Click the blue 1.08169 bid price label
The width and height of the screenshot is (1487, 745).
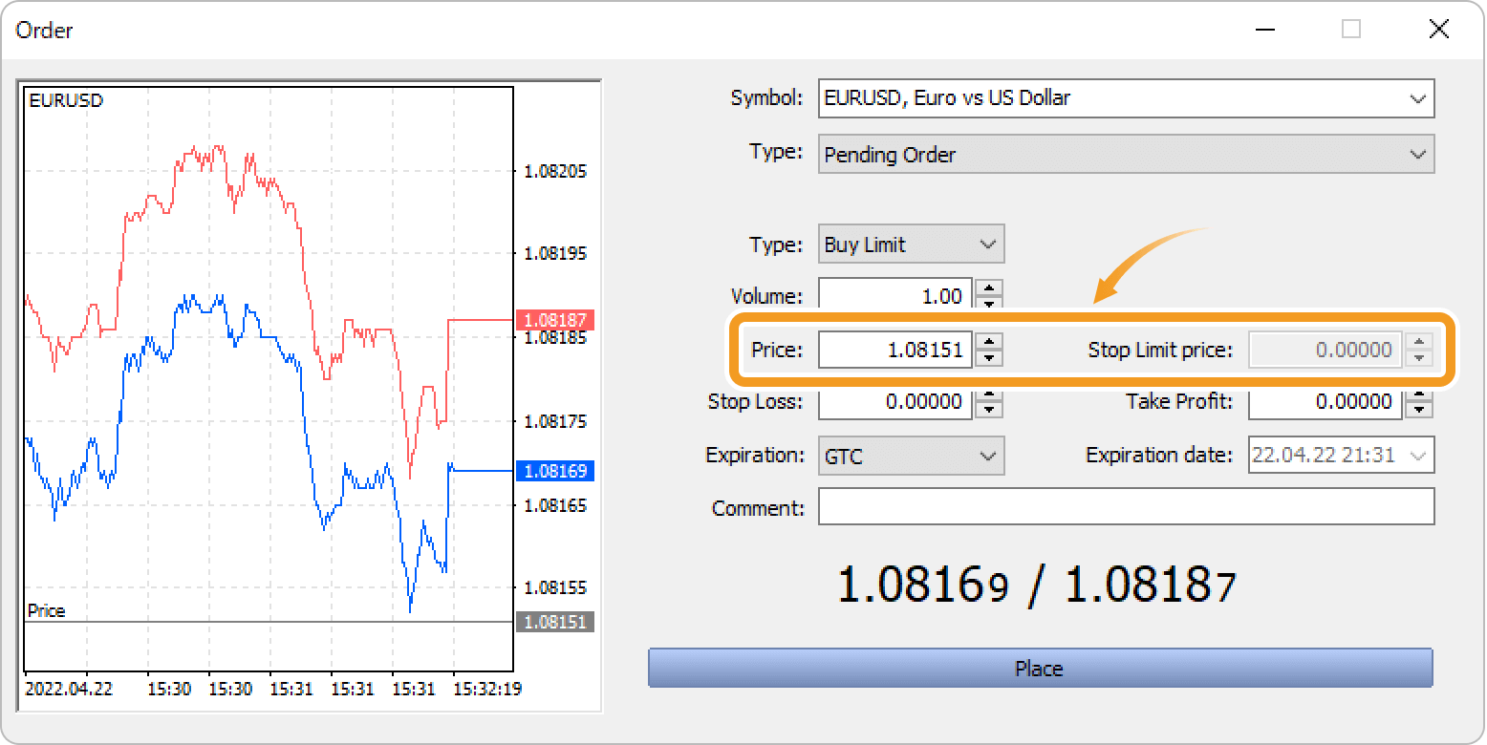click(x=554, y=471)
